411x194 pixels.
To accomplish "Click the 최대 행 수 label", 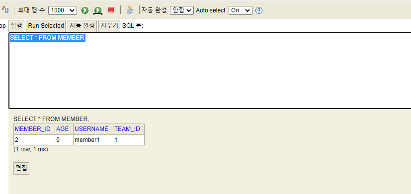I will click(x=32, y=10).
